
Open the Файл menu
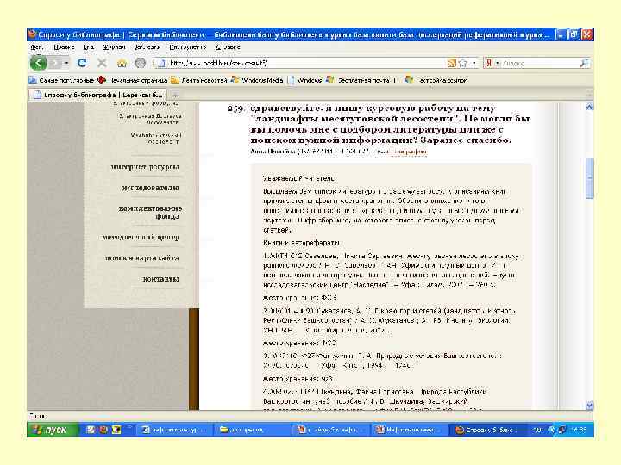pos(37,47)
